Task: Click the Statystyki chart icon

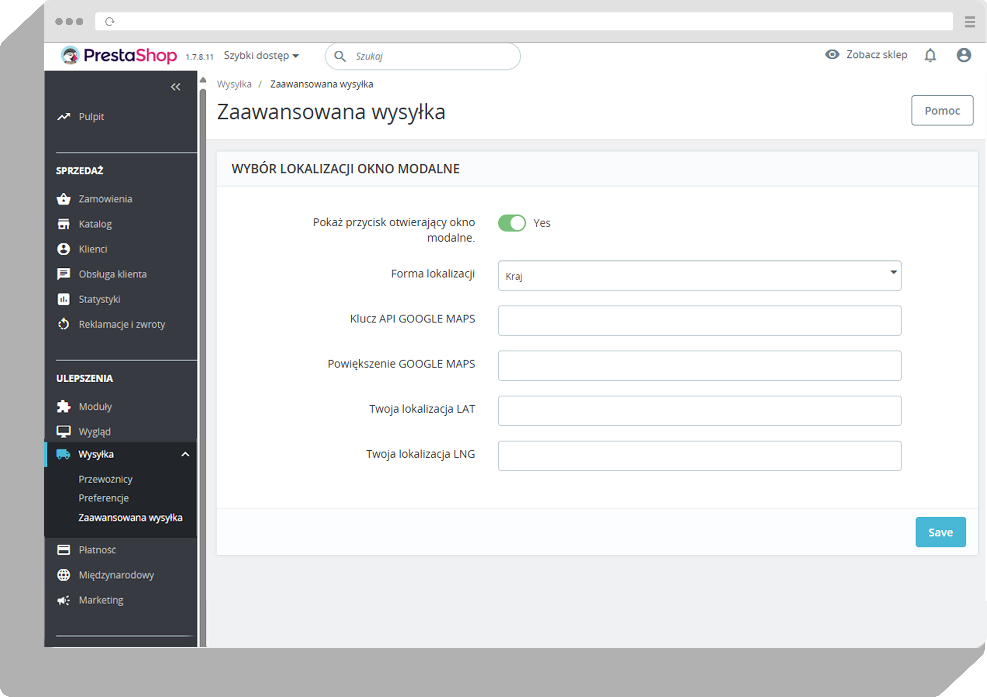Action: [x=64, y=299]
